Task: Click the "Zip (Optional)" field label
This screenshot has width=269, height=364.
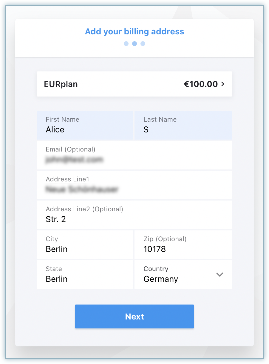Action: pyautogui.click(x=165, y=239)
